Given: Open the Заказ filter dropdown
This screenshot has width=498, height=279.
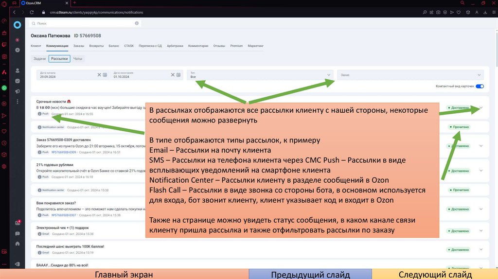Looking at the screenshot, I should (x=410, y=75).
